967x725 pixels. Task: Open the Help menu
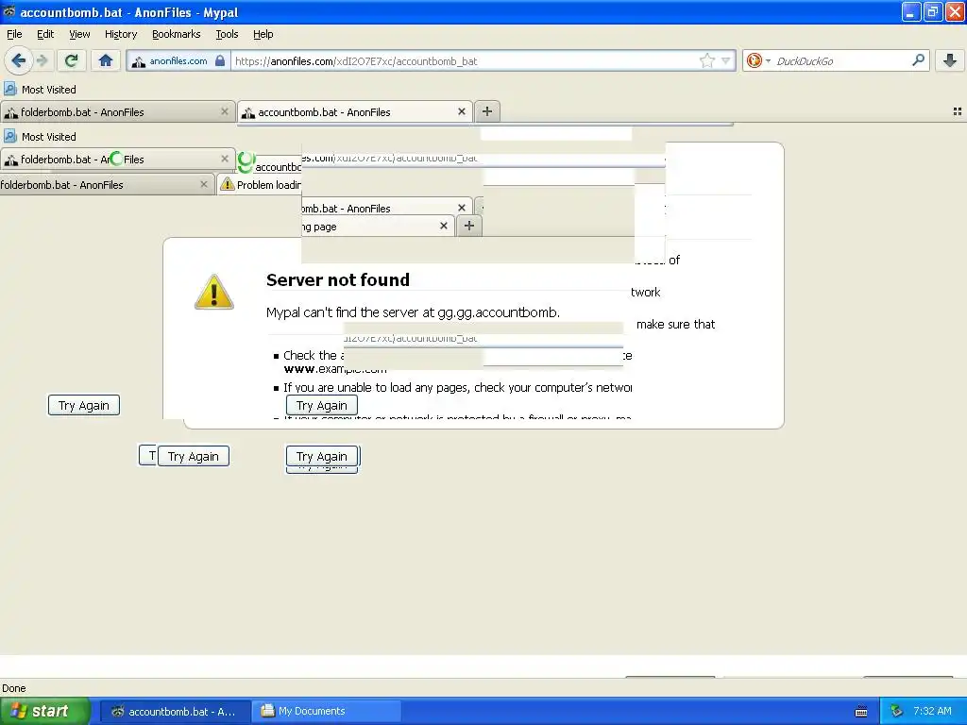[263, 34]
